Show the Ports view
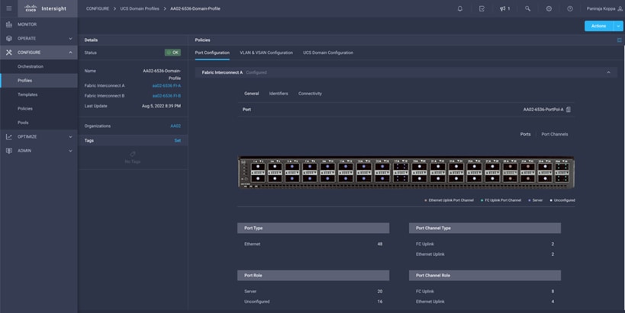 pos(525,134)
